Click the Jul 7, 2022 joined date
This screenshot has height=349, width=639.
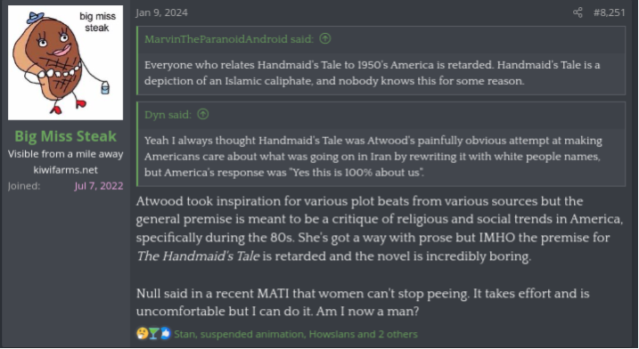[x=99, y=186]
